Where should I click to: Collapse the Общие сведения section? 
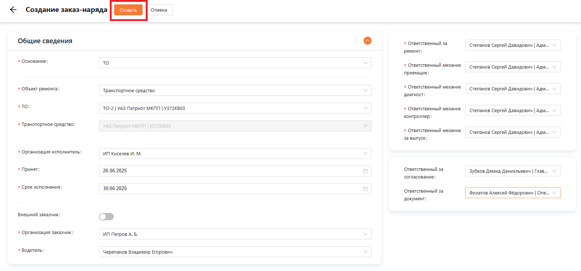click(x=367, y=41)
